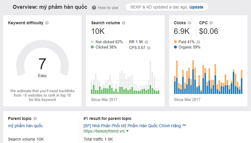
Task: Click the question mark icon beside How to use
Action: 94,8
